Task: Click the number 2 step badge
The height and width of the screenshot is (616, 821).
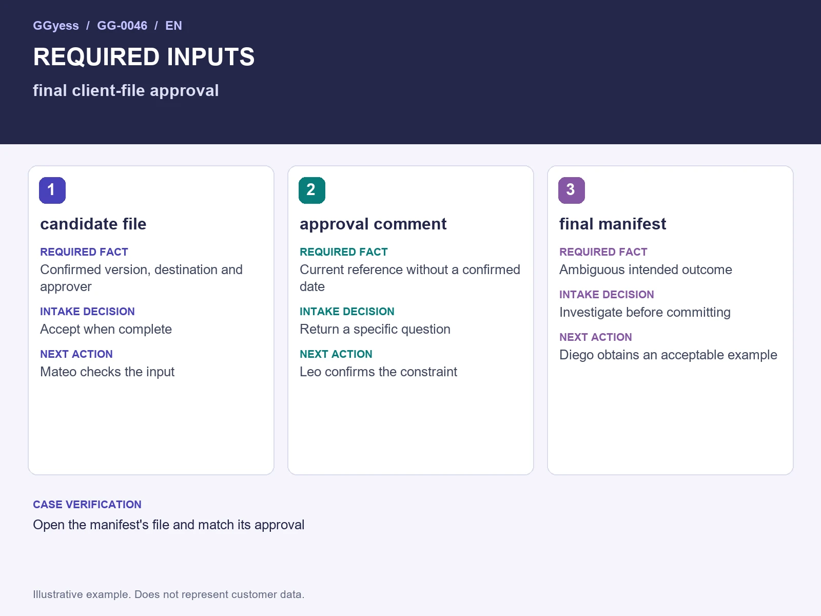Action: (312, 190)
